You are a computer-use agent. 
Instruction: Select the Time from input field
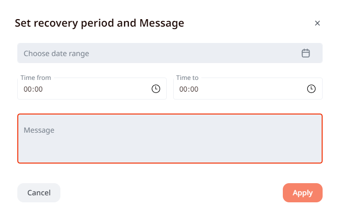(84, 89)
